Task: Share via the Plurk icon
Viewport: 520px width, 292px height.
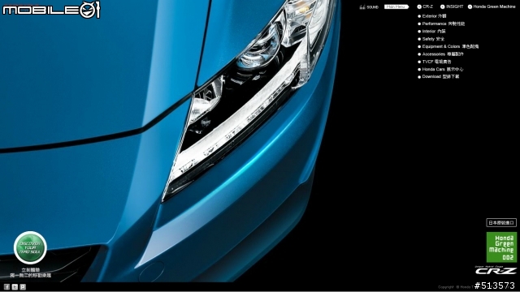Action: point(23,286)
